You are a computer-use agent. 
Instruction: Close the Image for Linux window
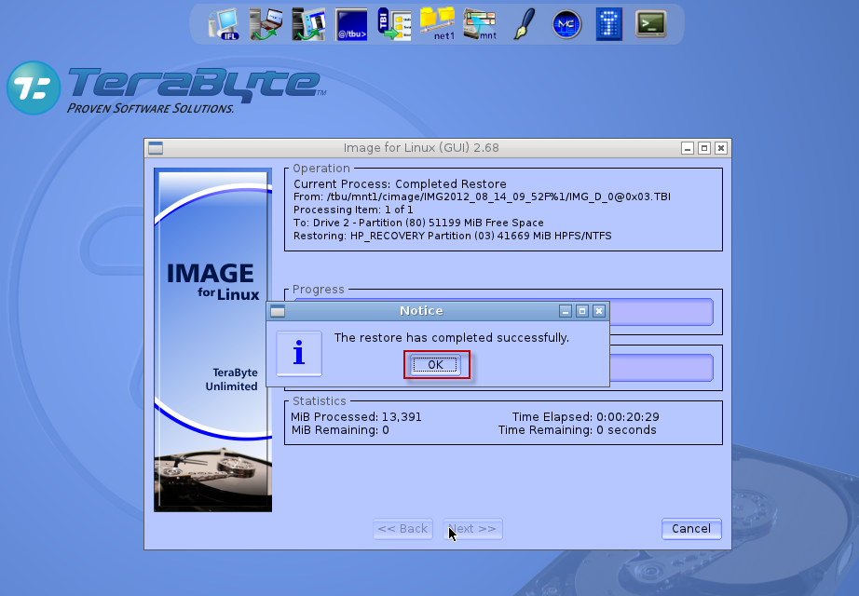(721, 148)
